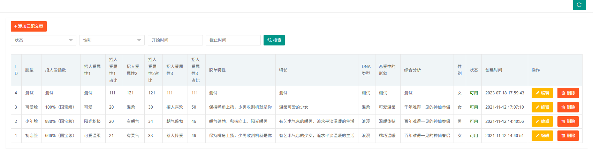Edit the 少年脸 row
This screenshot has height=161, width=593.
pos(542,121)
